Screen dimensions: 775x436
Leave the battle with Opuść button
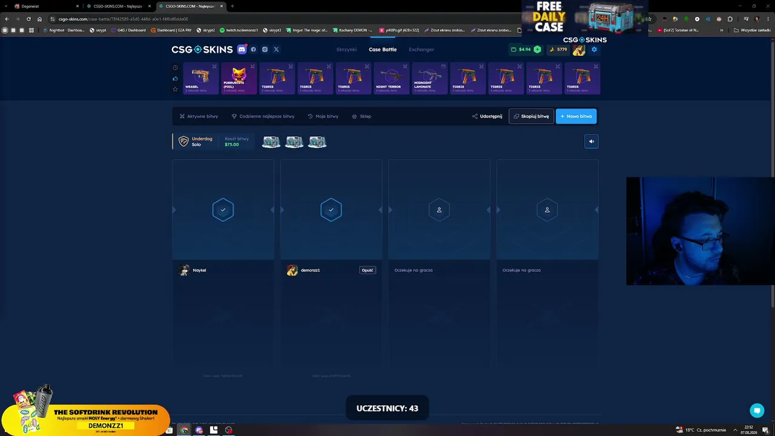click(368, 270)
